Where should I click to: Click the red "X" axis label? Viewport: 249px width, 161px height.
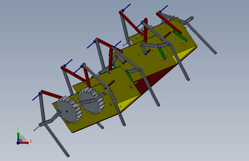(31, 141)
